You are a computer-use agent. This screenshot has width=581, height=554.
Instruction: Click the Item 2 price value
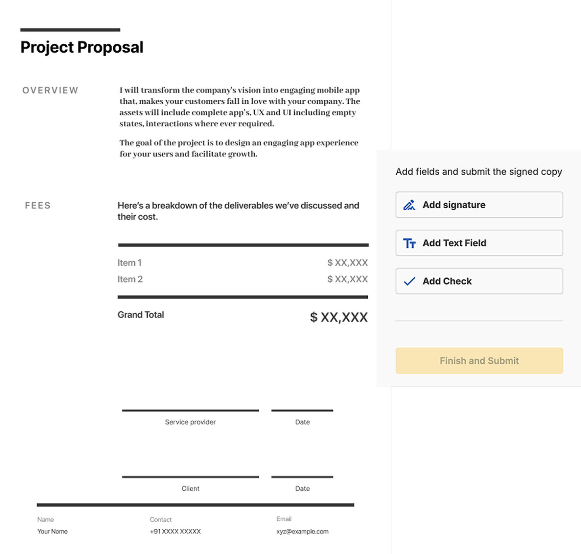pyautogui.click(x=347, y=279)
